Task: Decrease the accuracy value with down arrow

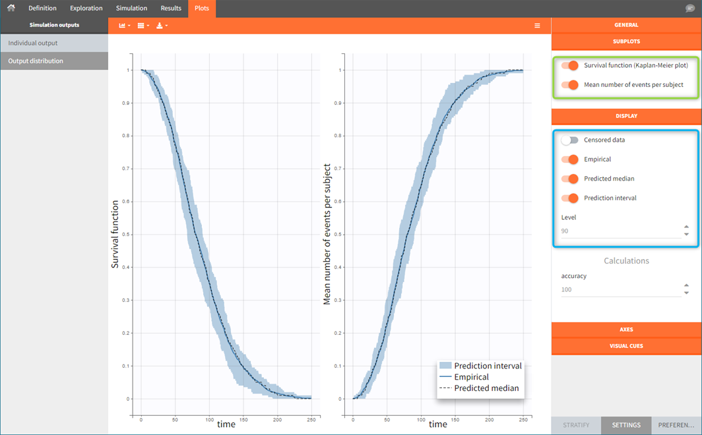Action: click(x=687, y=293)
